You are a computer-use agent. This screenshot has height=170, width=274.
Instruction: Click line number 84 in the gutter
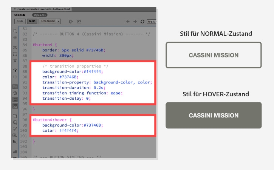(25, 45)
